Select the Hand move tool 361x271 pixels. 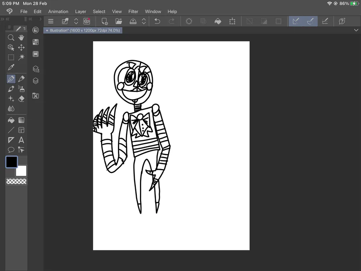[x=21, y=38]
